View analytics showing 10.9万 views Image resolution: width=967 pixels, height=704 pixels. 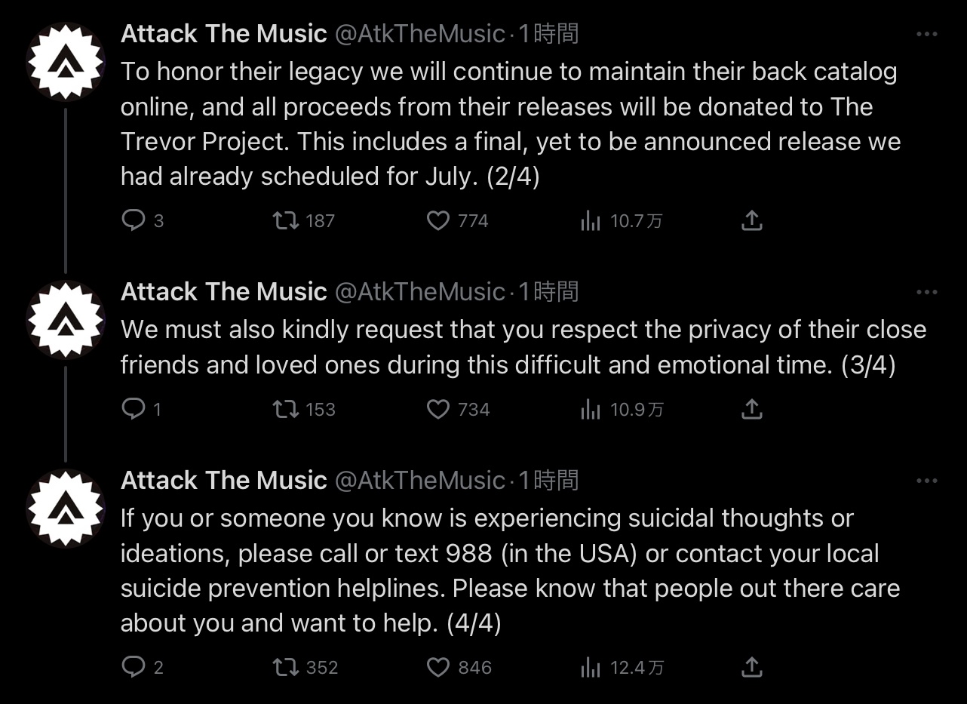pos(591,409)
